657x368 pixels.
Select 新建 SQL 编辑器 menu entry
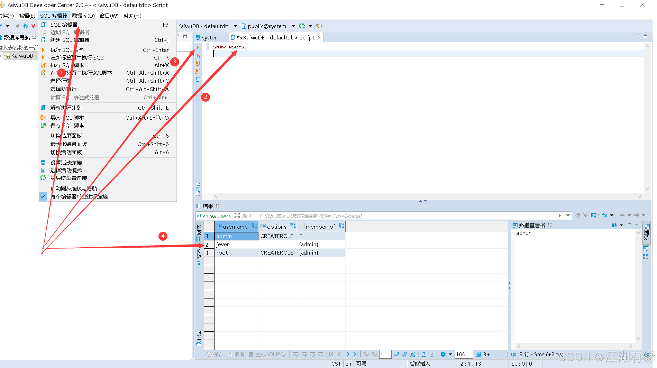pos(107,40)
